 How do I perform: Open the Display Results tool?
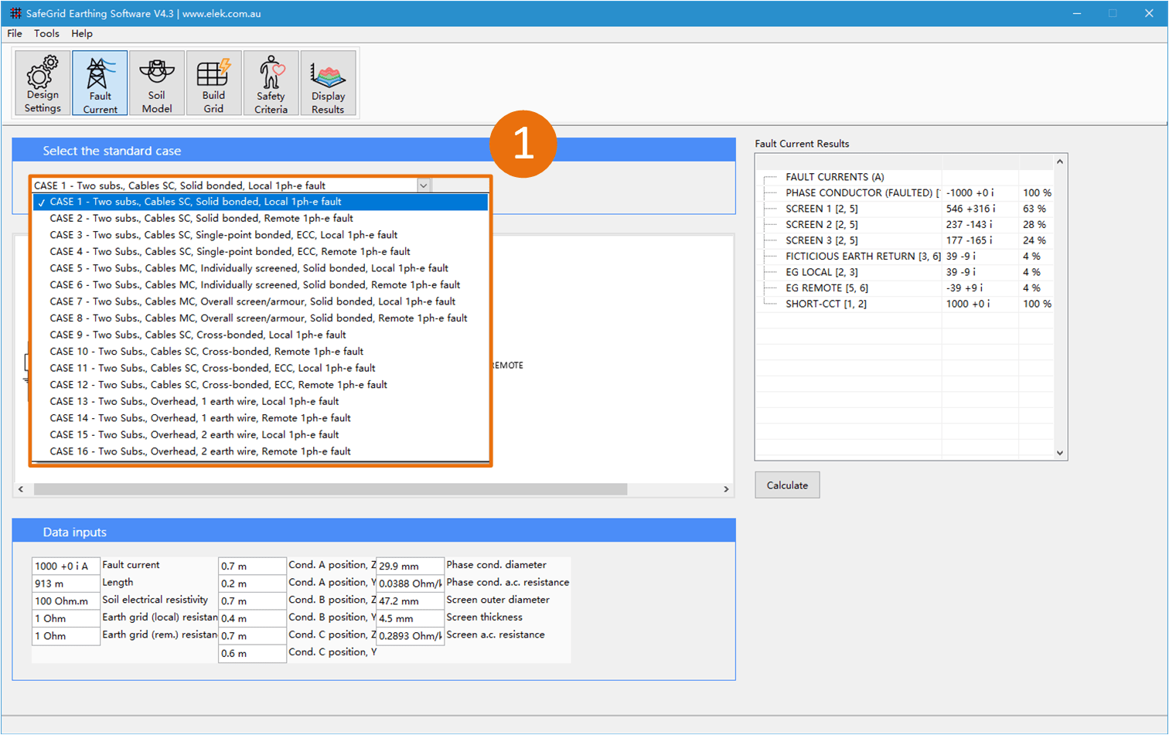328,82
